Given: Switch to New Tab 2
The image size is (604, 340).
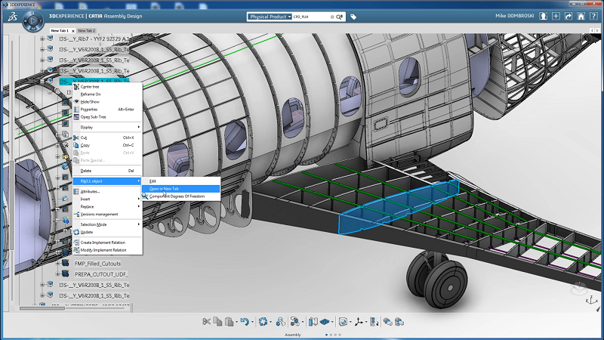Looking at the screenshot, I should coord(86,30).
